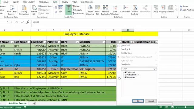Screen dimensions: 194x109
Task: Switch to Normal view icon
Action: 161,107
